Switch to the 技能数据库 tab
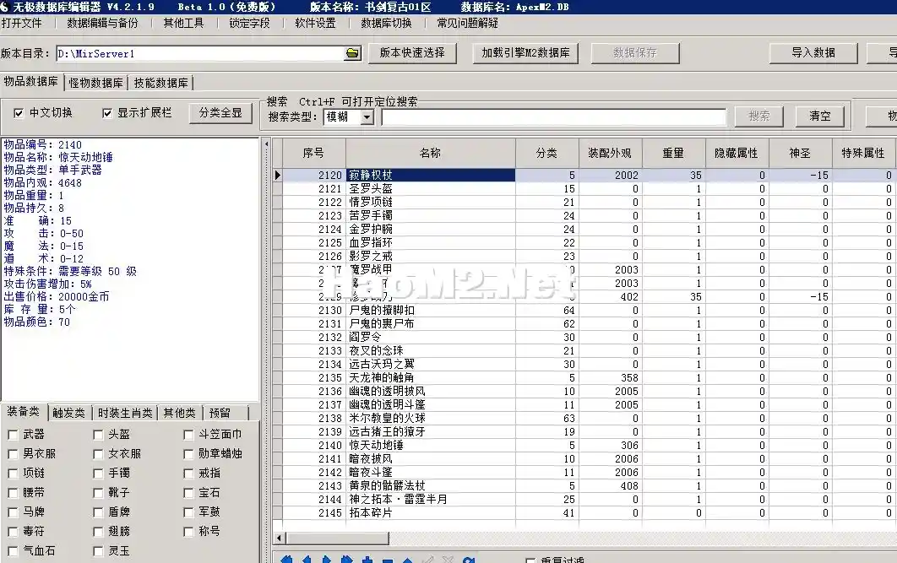Image resolution: width=897 pixels, height=563 pixels. (x=160, y=83)
